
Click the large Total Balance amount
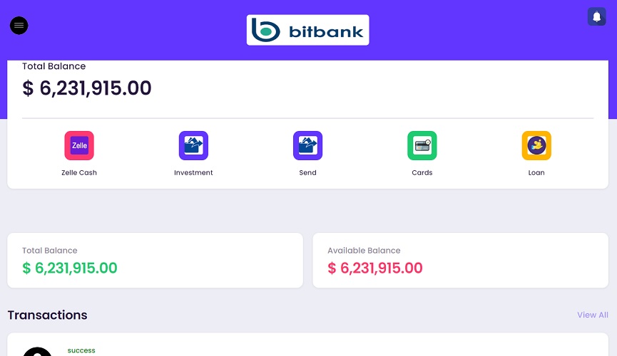click(x=87, y=88)
